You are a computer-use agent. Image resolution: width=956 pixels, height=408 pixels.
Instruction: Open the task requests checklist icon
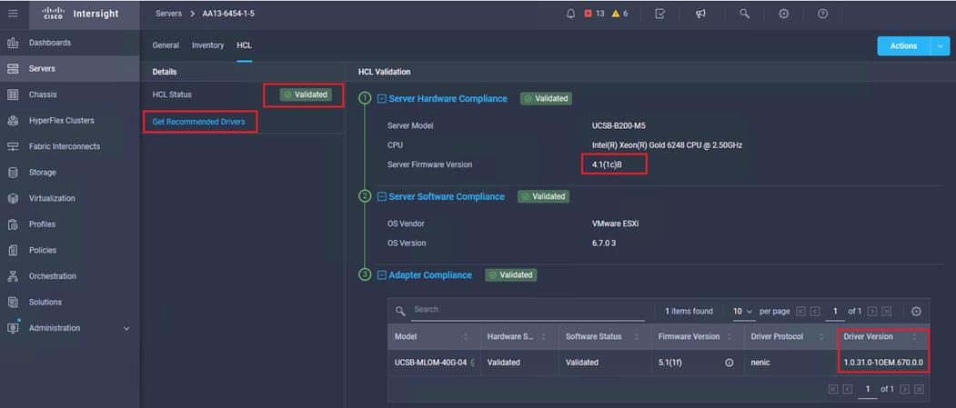pyautogui.click(x=659, y=14)
